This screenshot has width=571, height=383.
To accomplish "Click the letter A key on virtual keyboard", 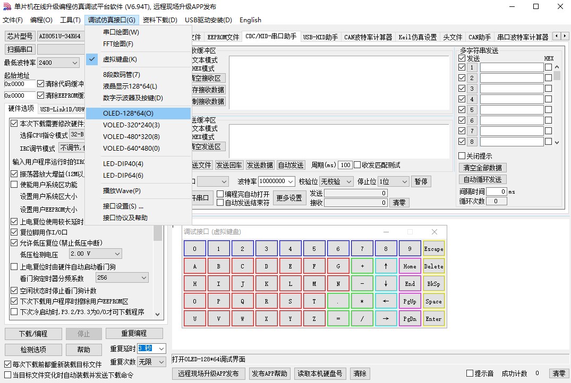I will 194,266.
